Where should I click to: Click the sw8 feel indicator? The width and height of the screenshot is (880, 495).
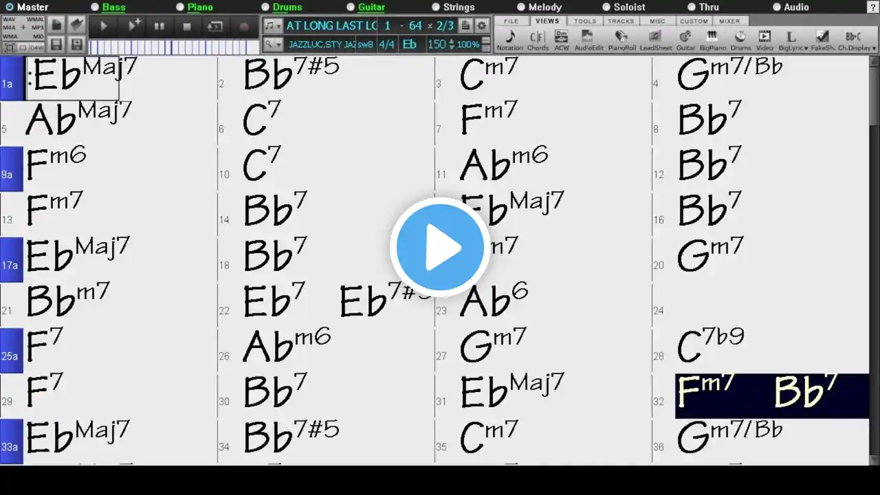point(365,45)
